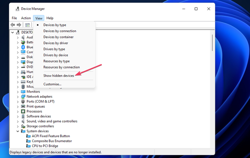
Task: Expand the Print queues category
Action: point(17,106)
